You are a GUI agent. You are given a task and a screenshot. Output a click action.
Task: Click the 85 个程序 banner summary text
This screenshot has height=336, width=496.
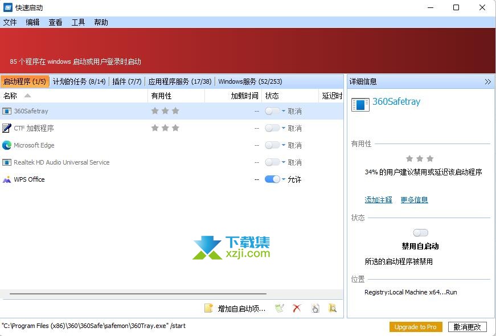(75, 62)
